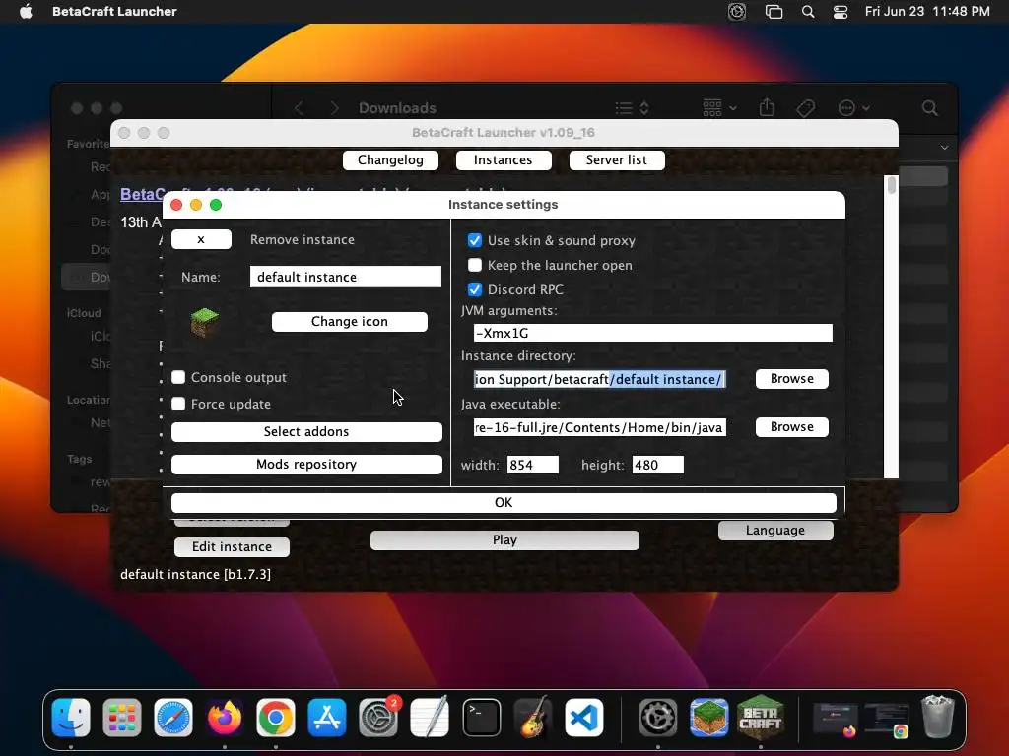Open the Minecraft grass block dock app

point(709,718)
